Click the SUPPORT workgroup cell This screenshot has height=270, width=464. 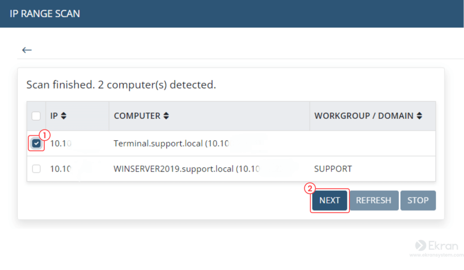[333, 169]
